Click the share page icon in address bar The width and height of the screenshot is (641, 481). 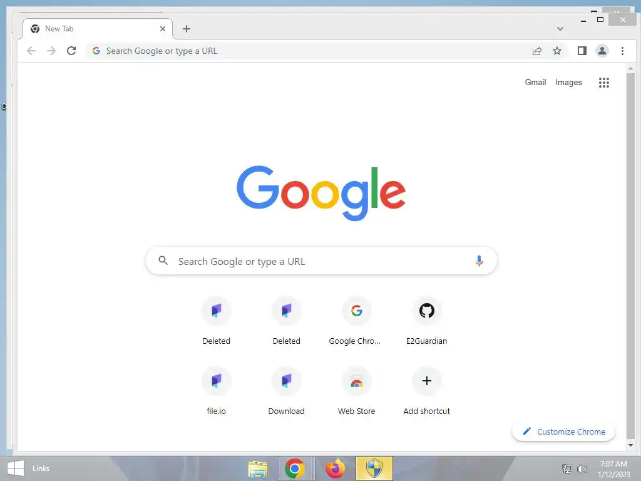(x=536, y=51)
